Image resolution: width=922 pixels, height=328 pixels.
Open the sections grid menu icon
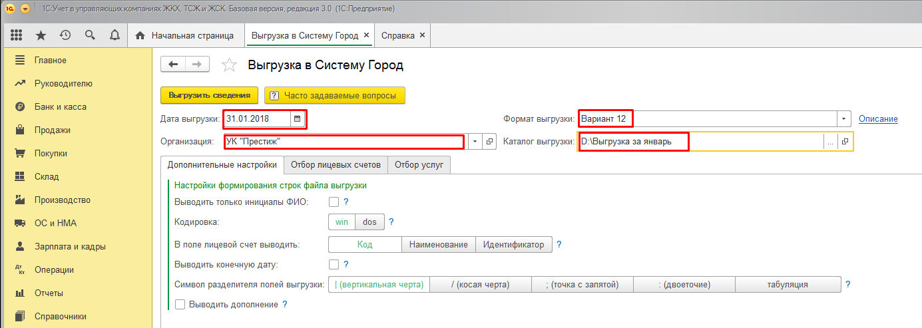pyautogui.click(x=17, y=35)
